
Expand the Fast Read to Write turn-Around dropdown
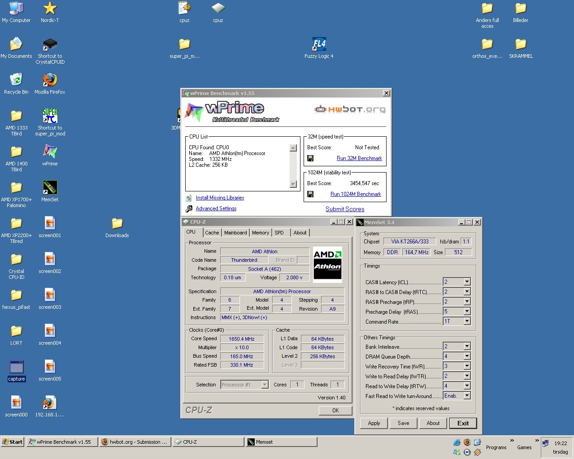pyautogui.click(x=467, y=396)
